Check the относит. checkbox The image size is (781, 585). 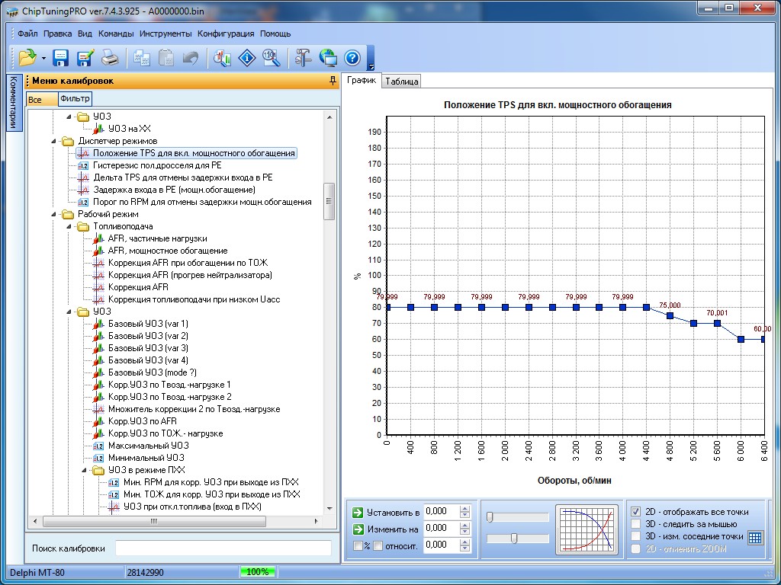tap(378, 545)
